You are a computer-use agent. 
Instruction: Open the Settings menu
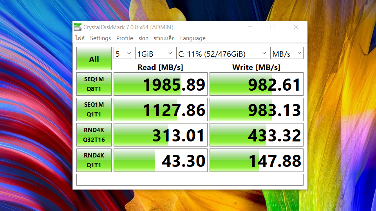[100, 38]
